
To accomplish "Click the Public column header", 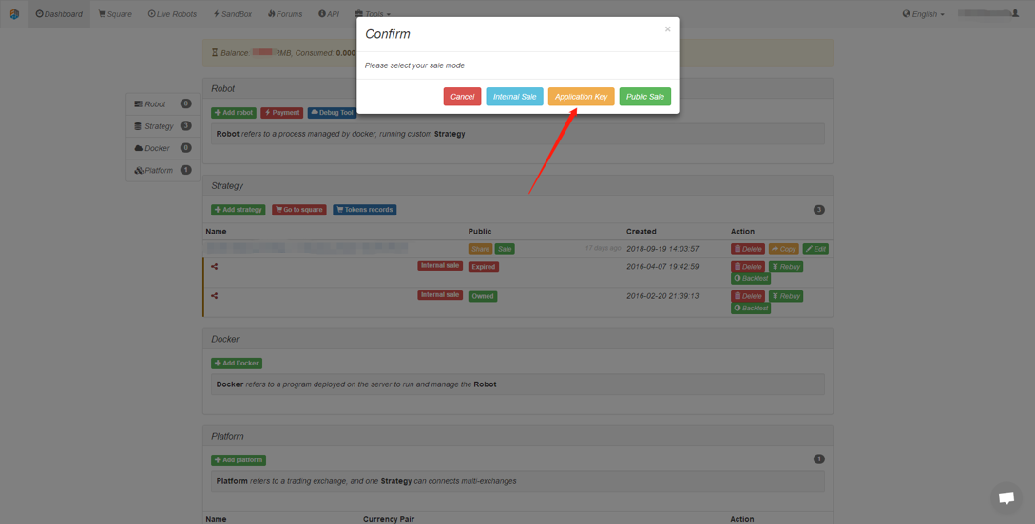I will (x=480, y=232).
